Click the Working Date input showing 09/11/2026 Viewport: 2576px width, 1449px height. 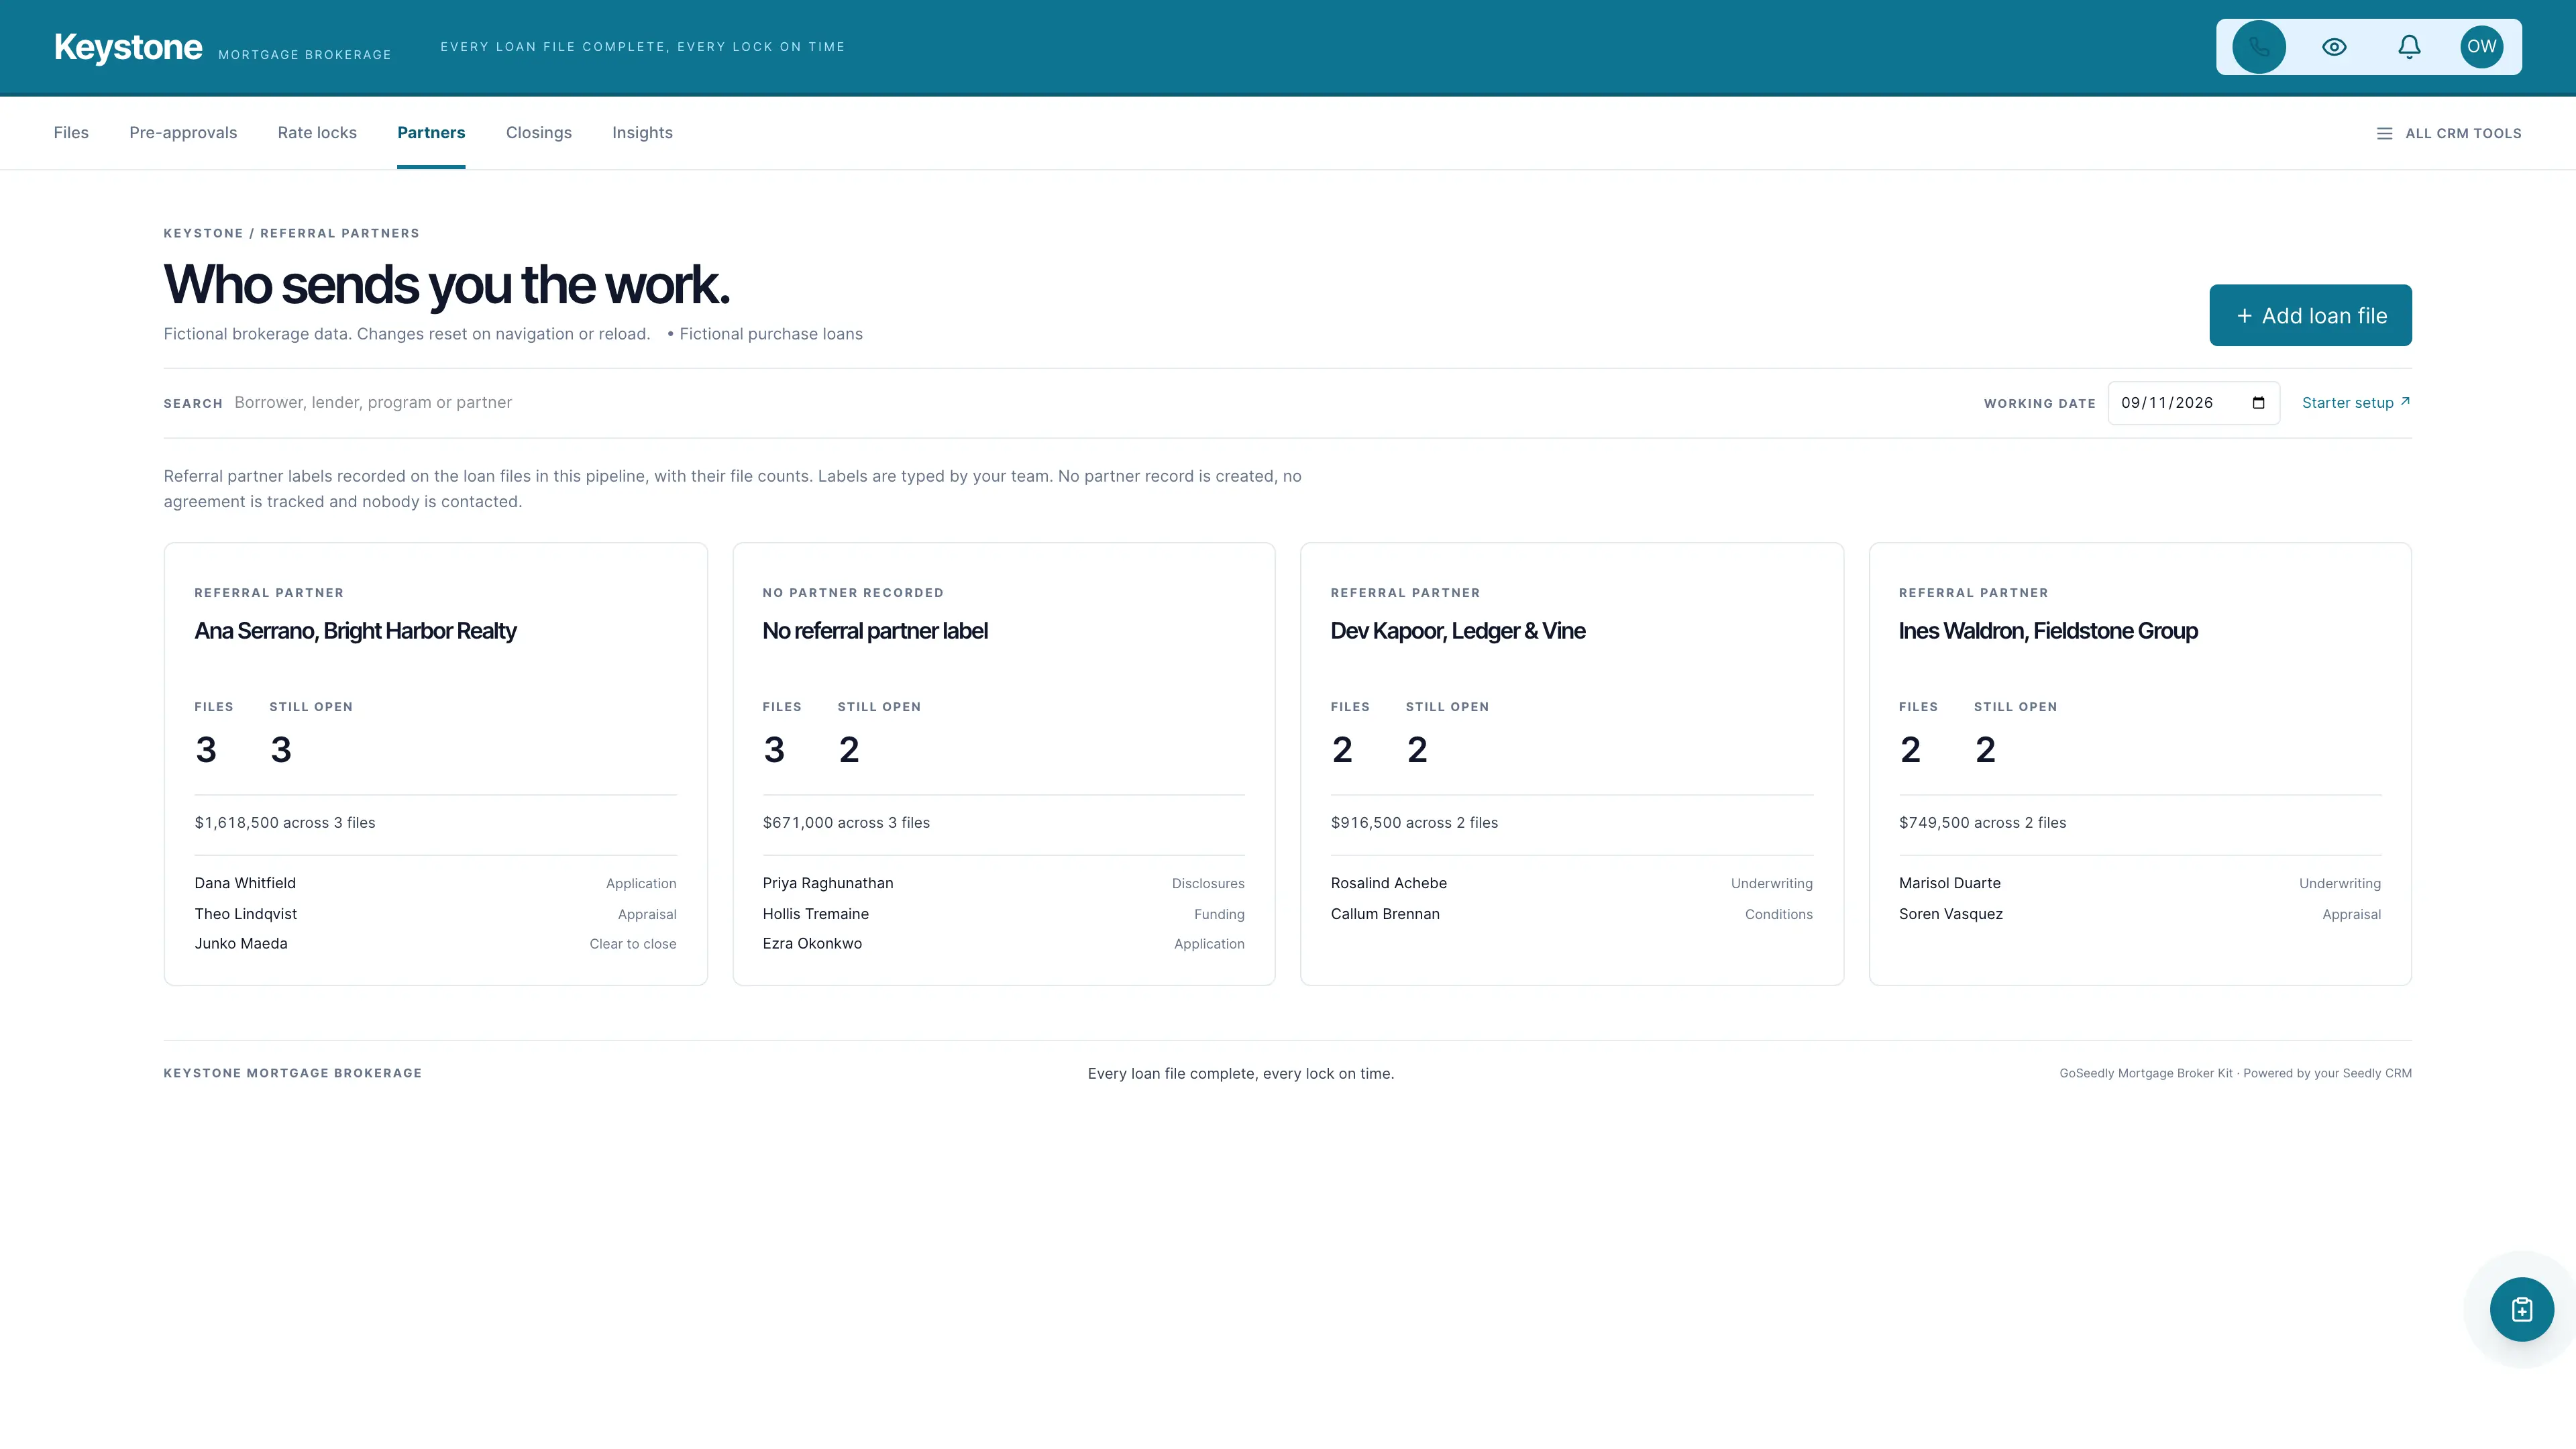pos(2193,403)
